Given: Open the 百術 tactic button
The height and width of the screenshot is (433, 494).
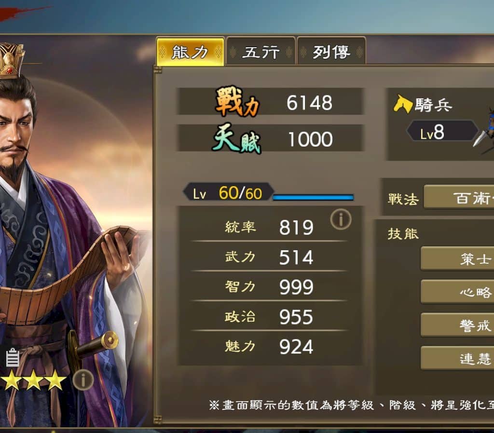Looking at the screenshot, I should pos(459,197).
